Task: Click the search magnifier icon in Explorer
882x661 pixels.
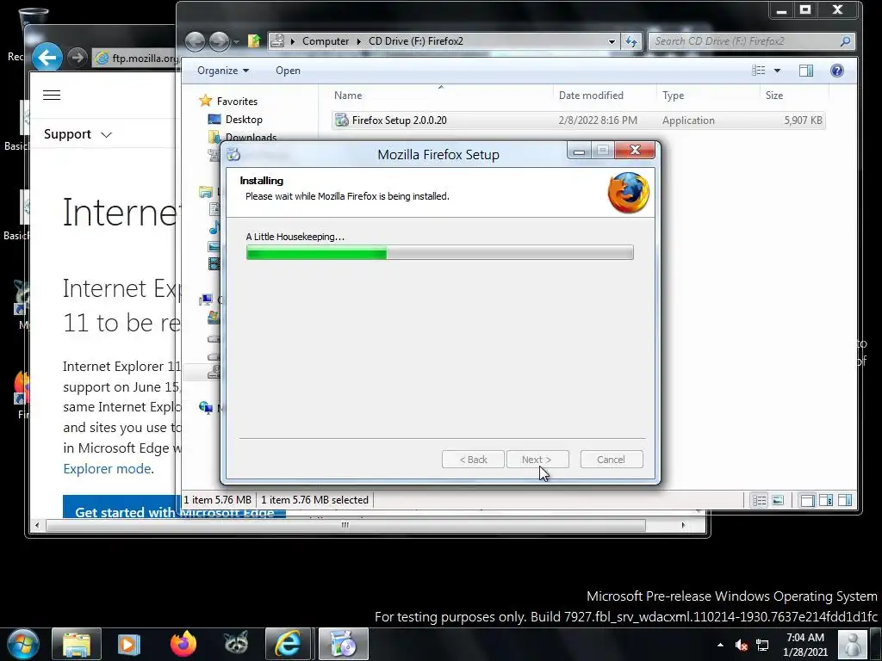Action: click(845, 41)
